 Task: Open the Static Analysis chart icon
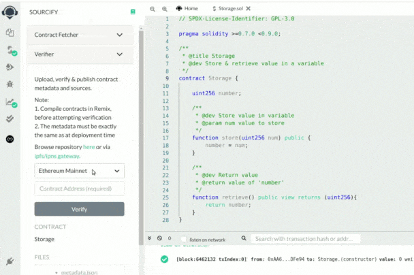coord(10,102)
